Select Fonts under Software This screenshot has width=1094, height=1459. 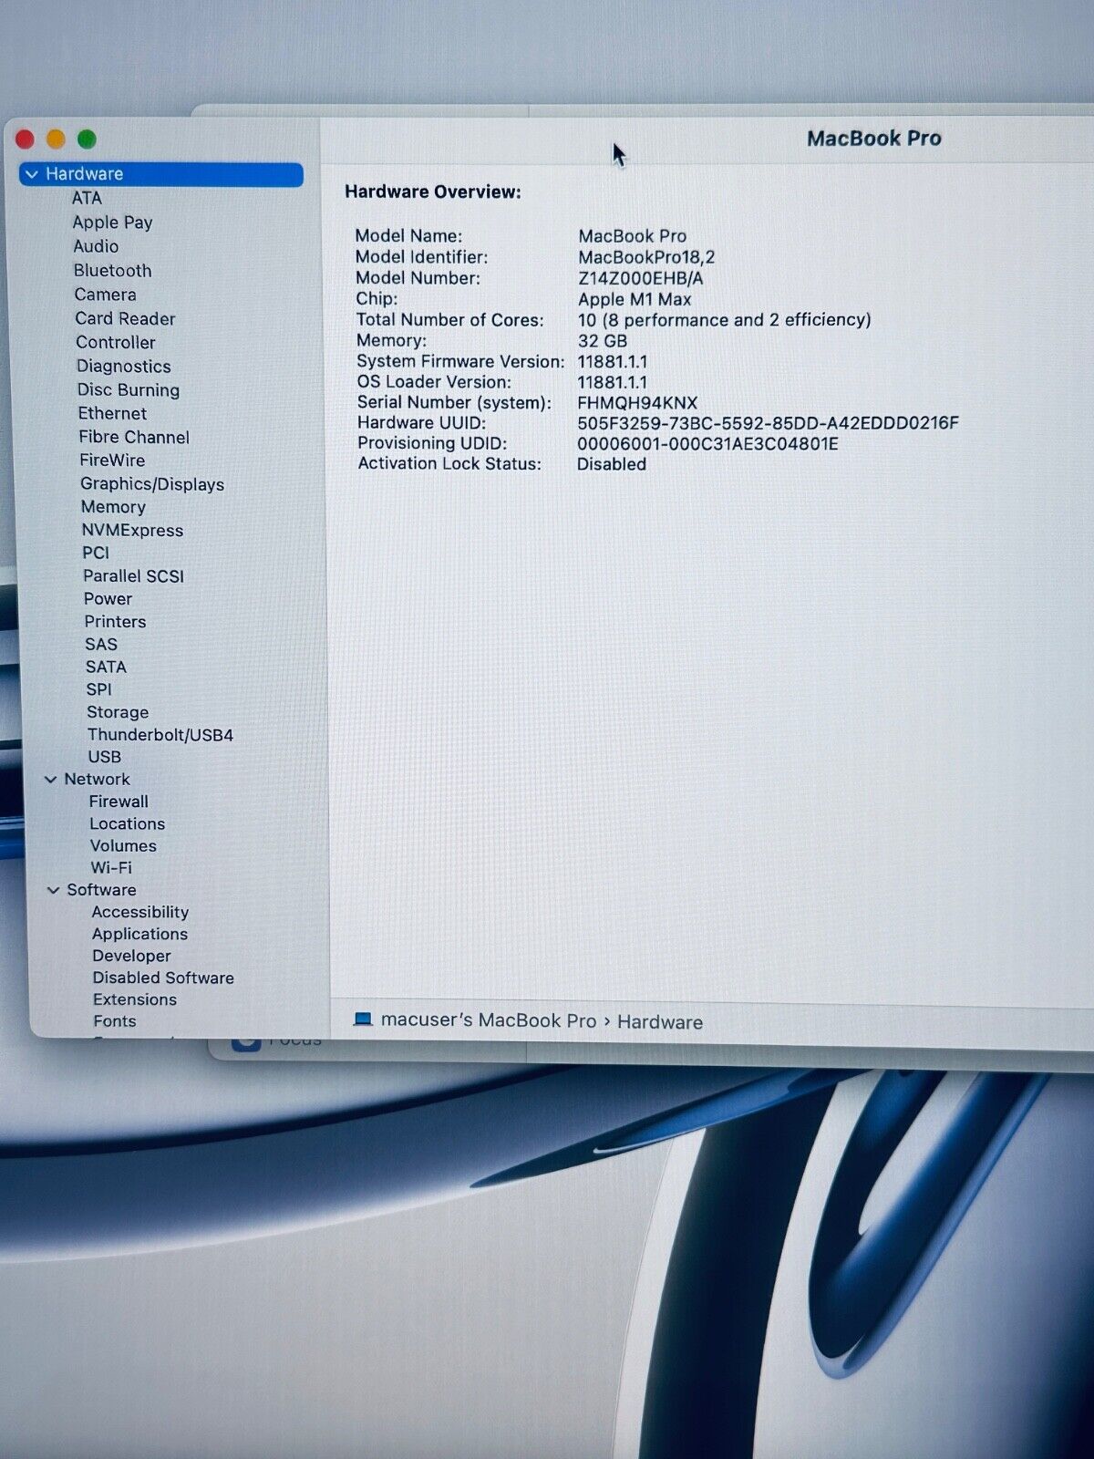click(x=115, y=1021)
